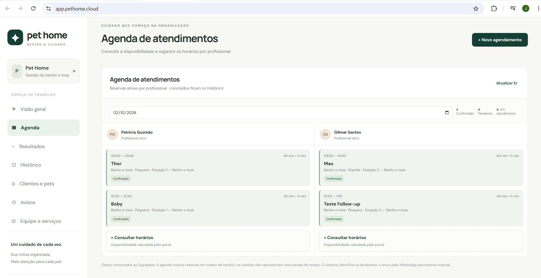This screenshot has width=541, height=278.
Task: Click the Clientes e pets icon
Action: click(x=13, y=184)
